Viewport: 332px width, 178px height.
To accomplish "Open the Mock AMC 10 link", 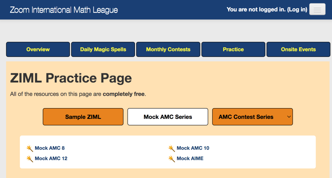I will [193, 148].
